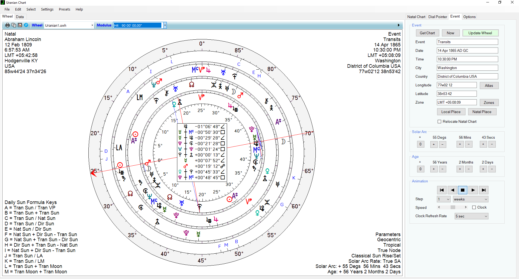Open the Presets menu

coord(65,9)
